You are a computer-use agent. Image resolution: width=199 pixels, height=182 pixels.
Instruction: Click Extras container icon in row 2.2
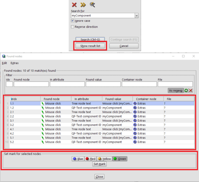point(135,116)
